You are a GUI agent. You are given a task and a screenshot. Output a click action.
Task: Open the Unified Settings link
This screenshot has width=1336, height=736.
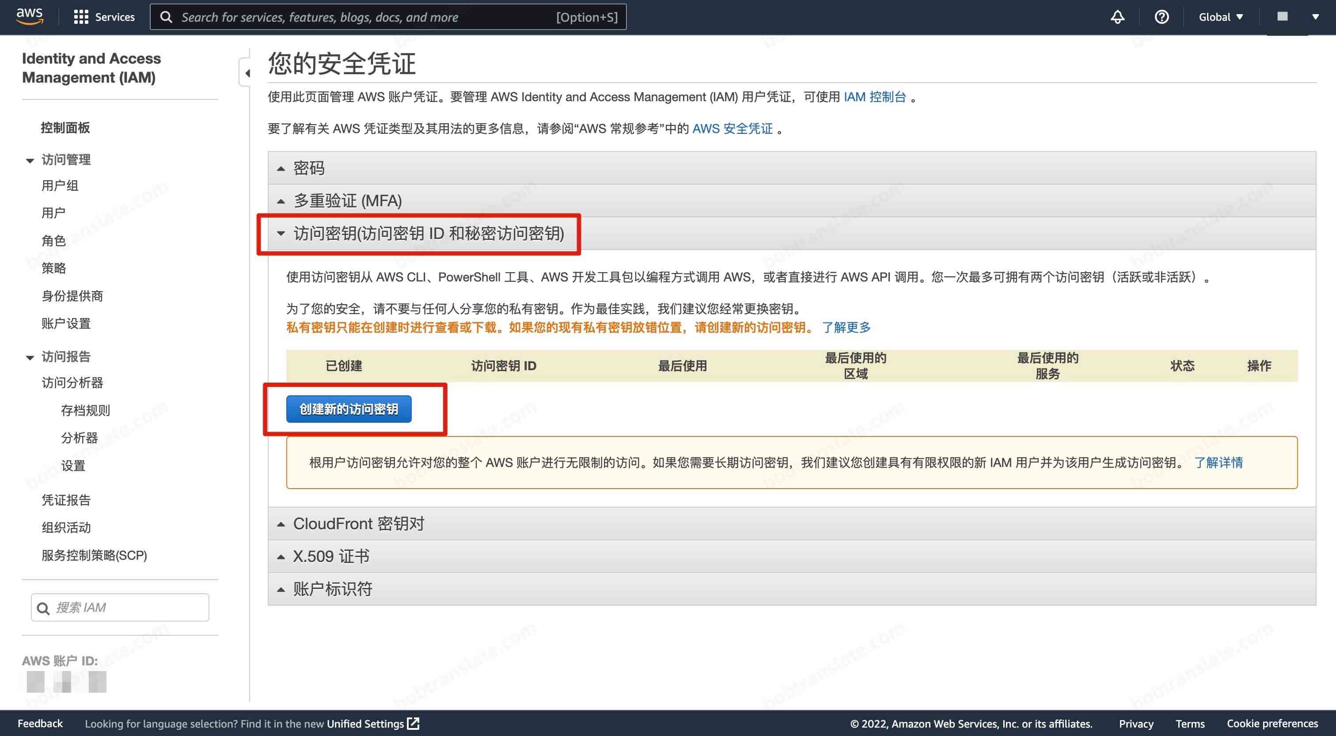(372, 724)
